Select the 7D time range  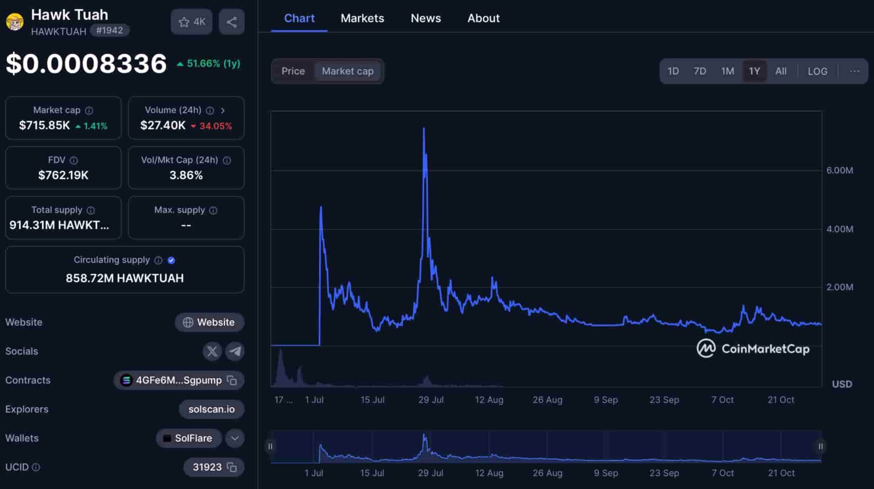pyautogui.click(x=700, y=71)
